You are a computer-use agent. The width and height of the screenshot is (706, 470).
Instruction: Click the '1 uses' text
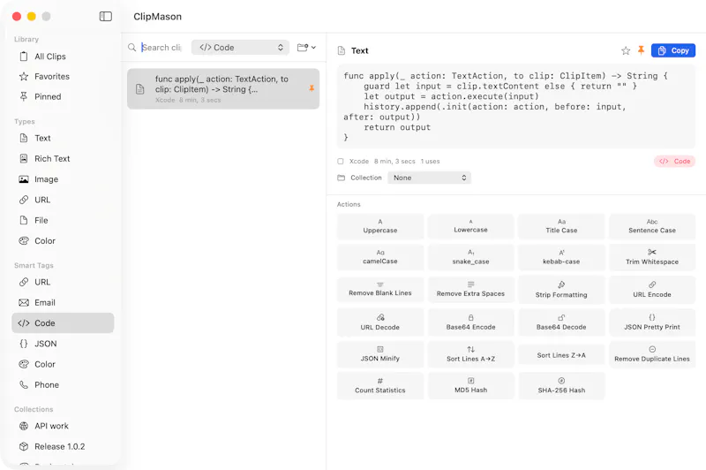tap(430, 162)
